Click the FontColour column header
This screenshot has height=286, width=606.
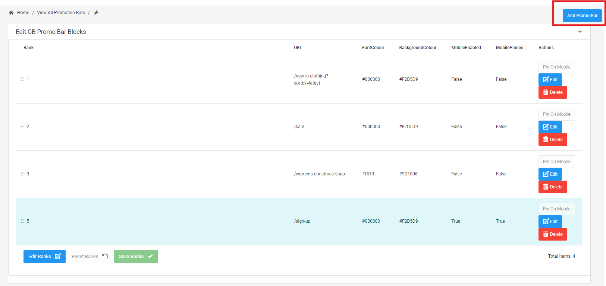pos(373,48)
